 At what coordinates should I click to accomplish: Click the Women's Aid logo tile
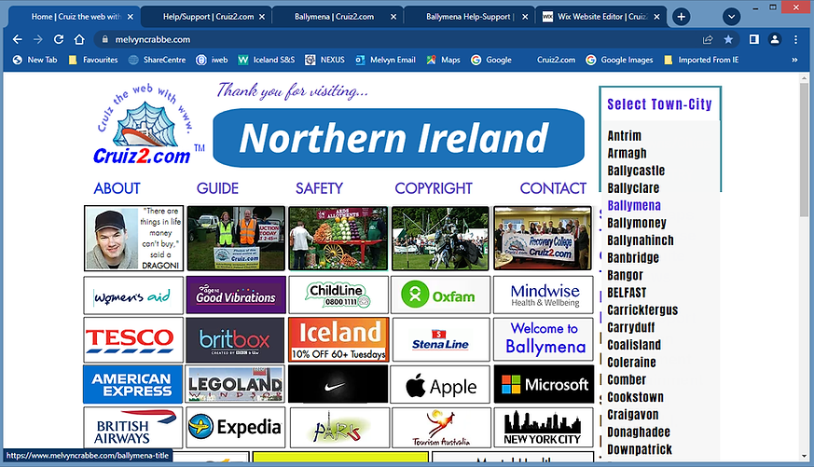133,295
